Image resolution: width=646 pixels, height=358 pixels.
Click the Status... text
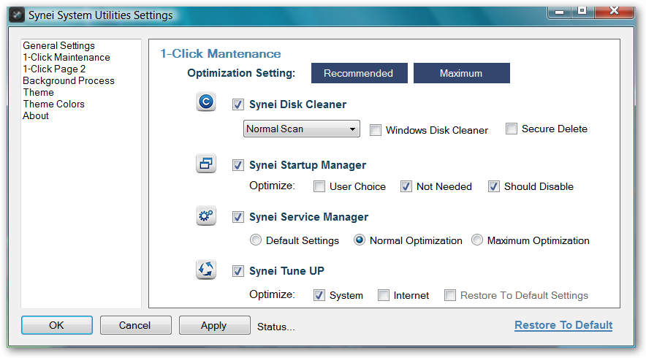point(276,327)
